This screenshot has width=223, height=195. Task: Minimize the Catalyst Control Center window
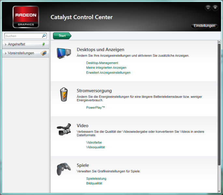[208, 8]
